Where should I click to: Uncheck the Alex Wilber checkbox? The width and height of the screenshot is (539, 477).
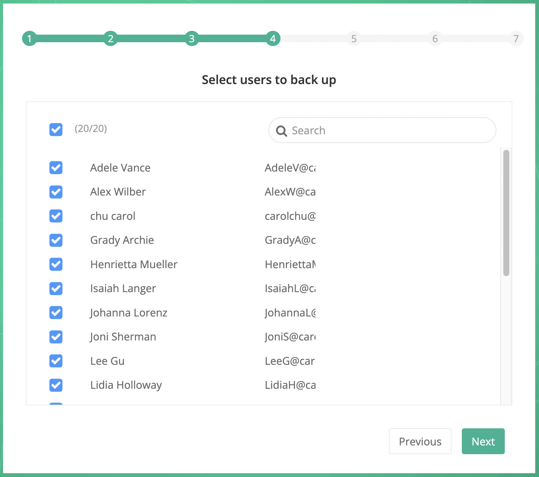point(56,192)
